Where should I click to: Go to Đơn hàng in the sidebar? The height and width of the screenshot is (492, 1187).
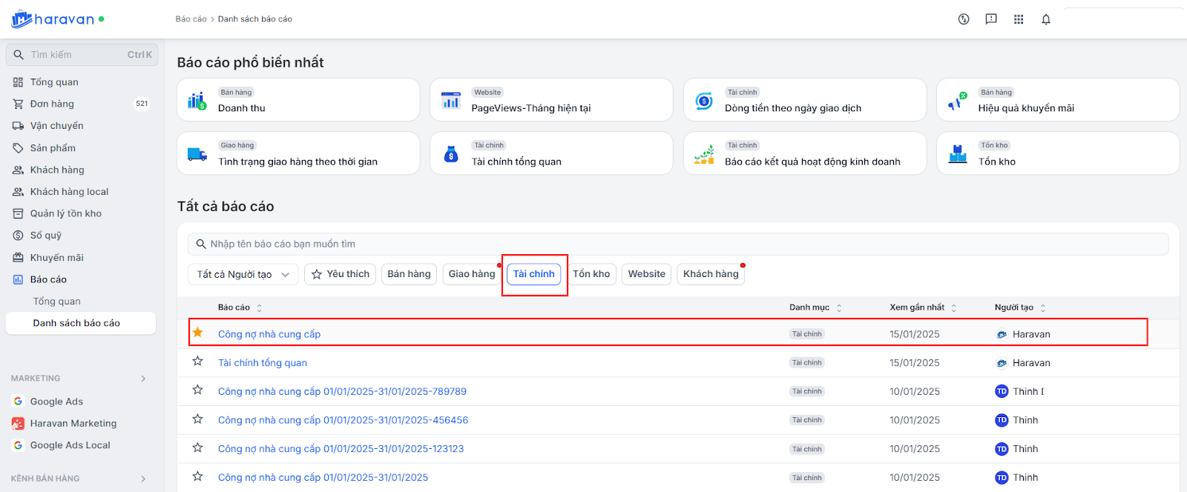tap(52, 104)
